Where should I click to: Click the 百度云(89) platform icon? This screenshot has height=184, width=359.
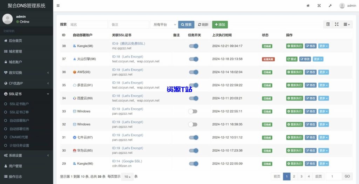click(x=74, y=98)
